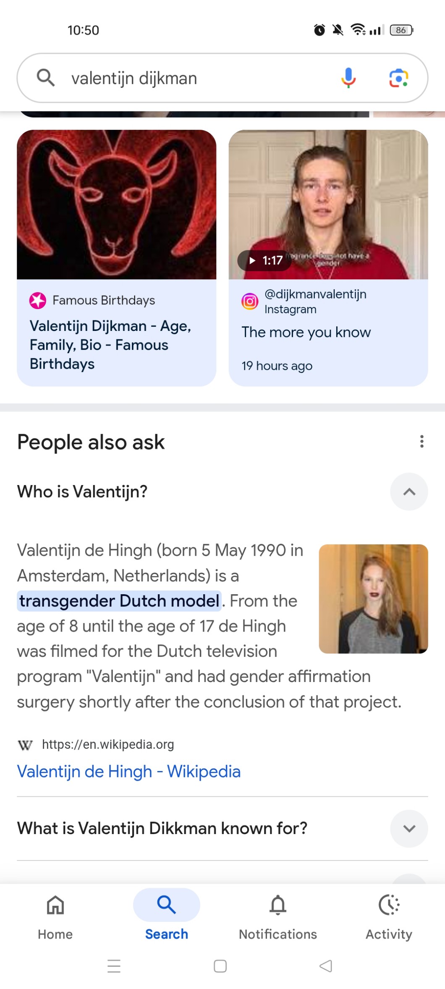The height and width of the screenshot is (989, 445).
Task: Open Famous Birthdays Valentijn Dijkman result
Action: coord(110,344)
